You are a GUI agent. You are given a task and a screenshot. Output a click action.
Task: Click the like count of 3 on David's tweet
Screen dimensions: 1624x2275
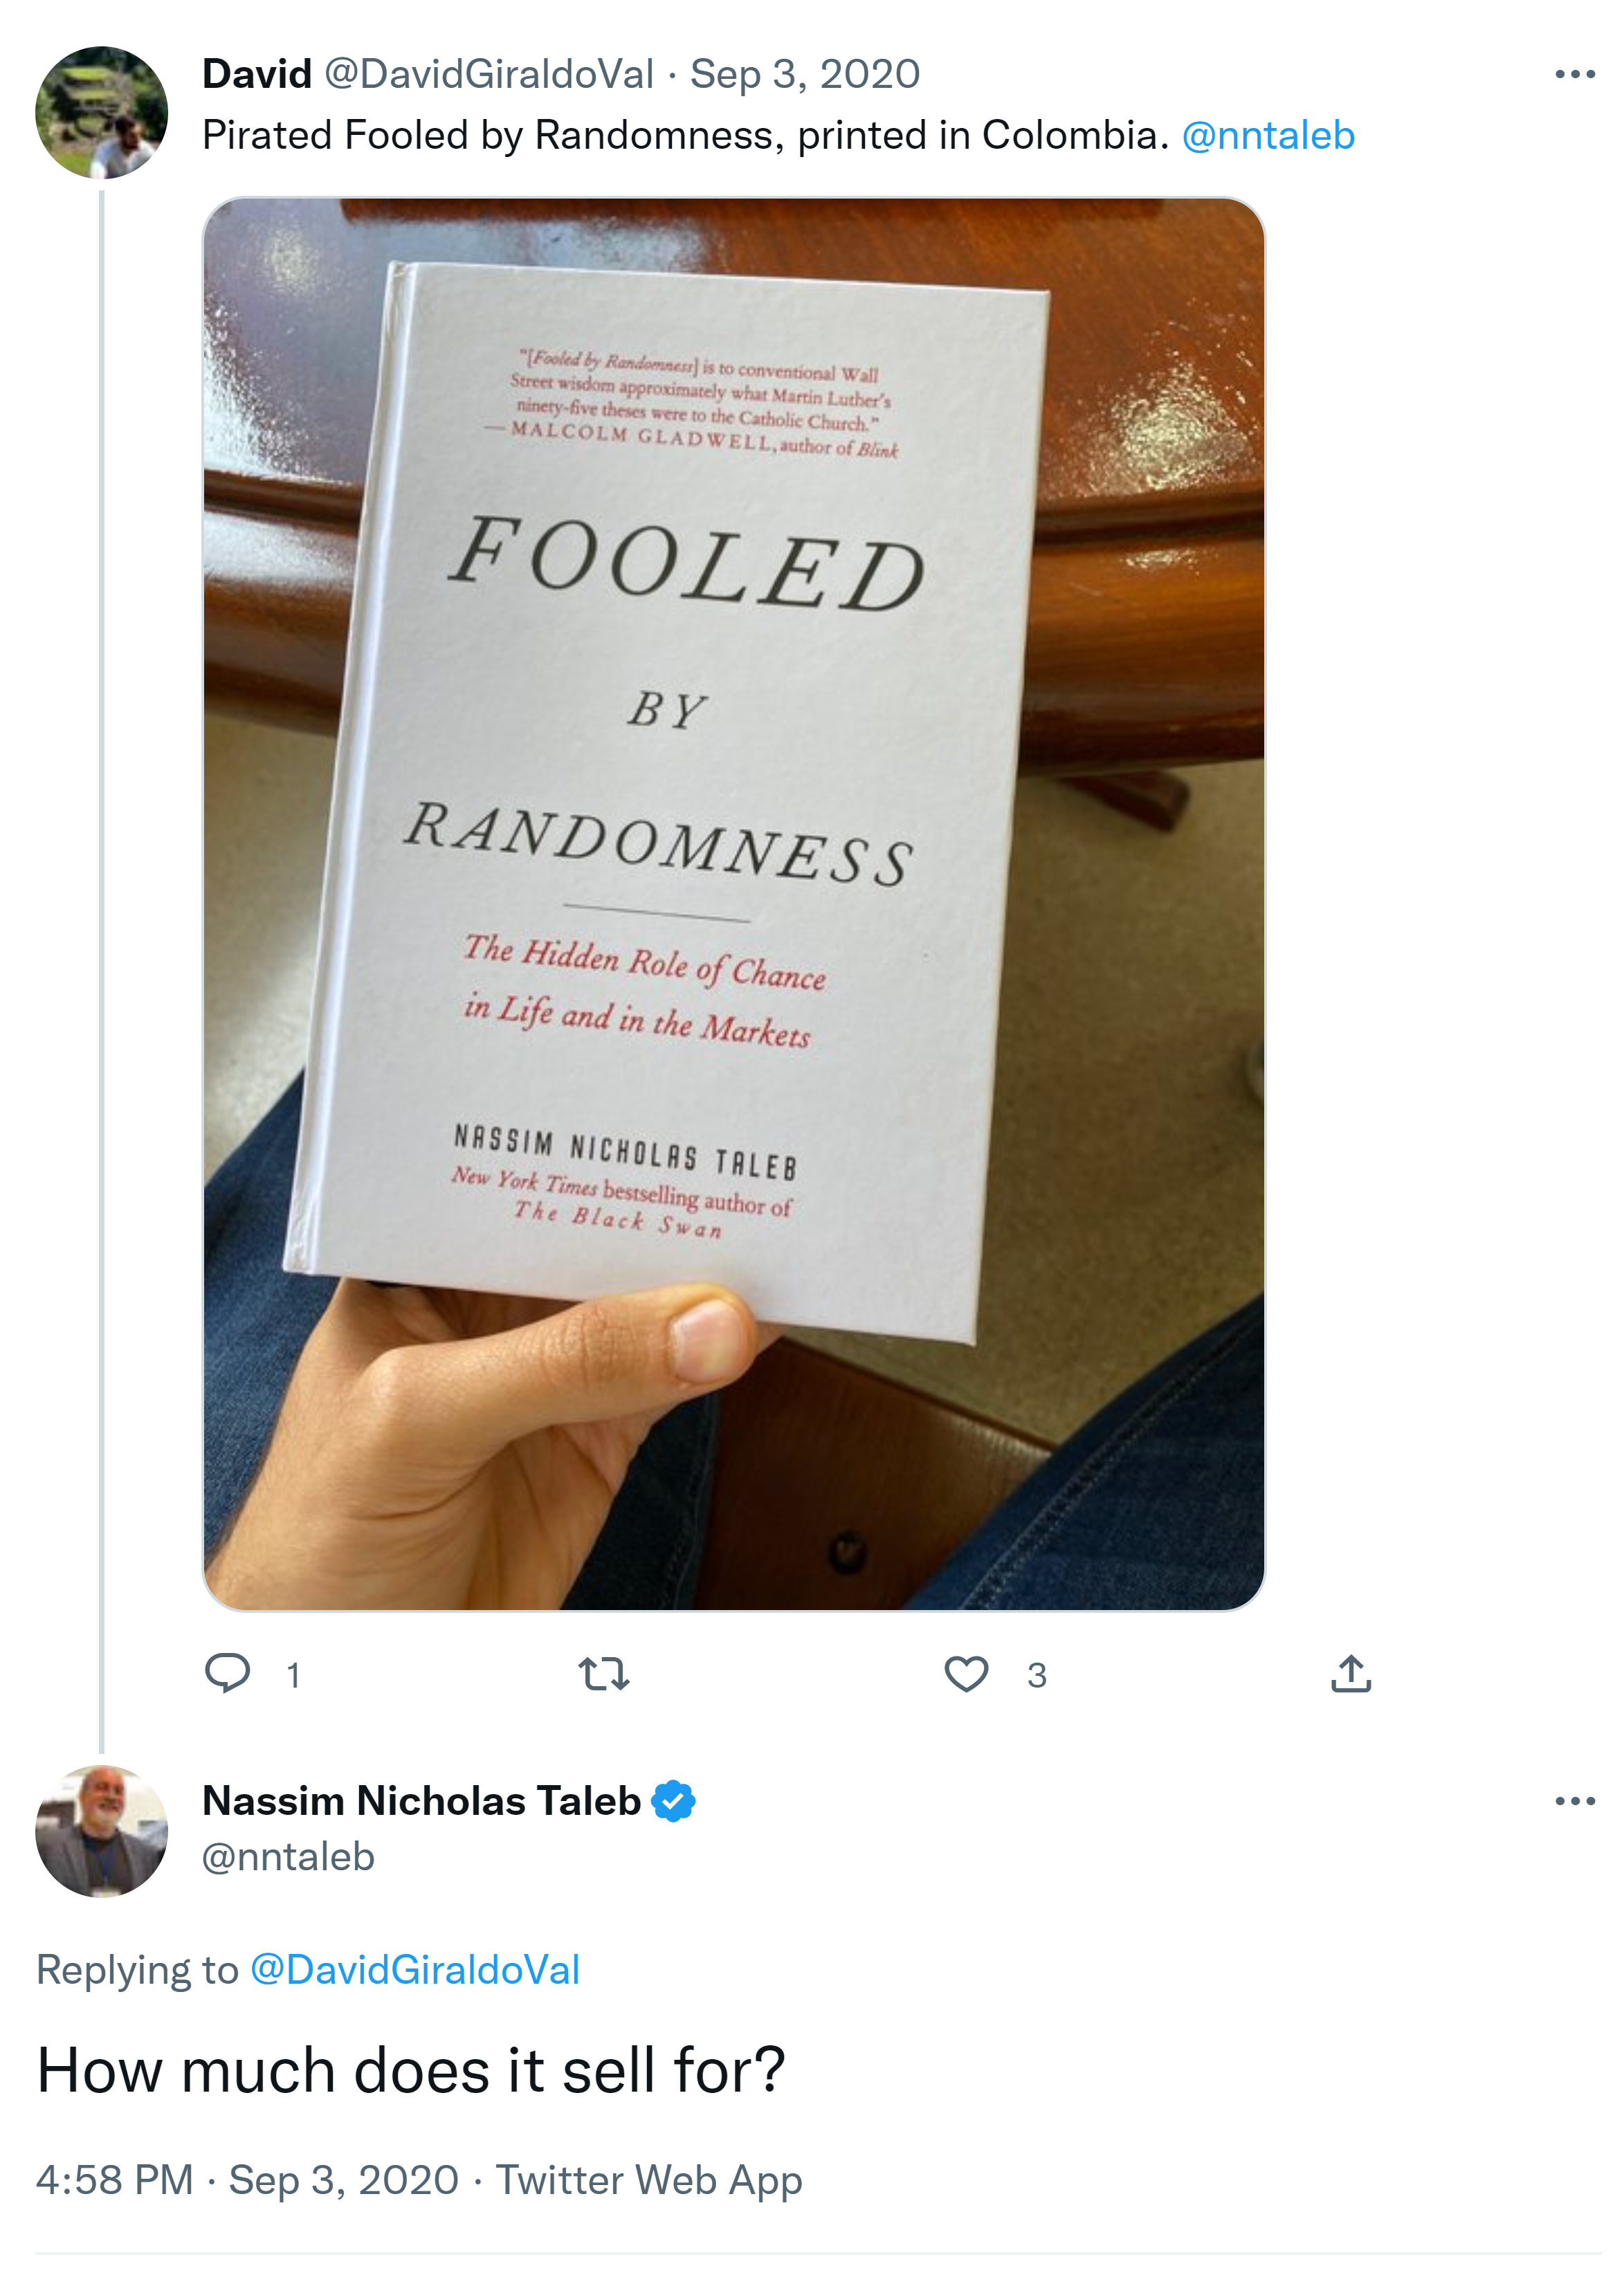[1036, 1675]
